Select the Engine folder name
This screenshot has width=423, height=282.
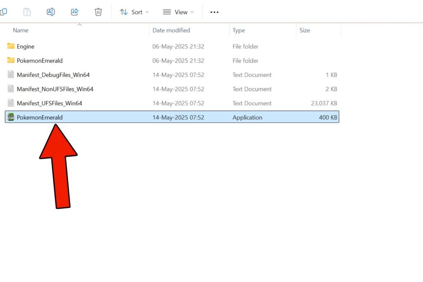click(26, 46)
